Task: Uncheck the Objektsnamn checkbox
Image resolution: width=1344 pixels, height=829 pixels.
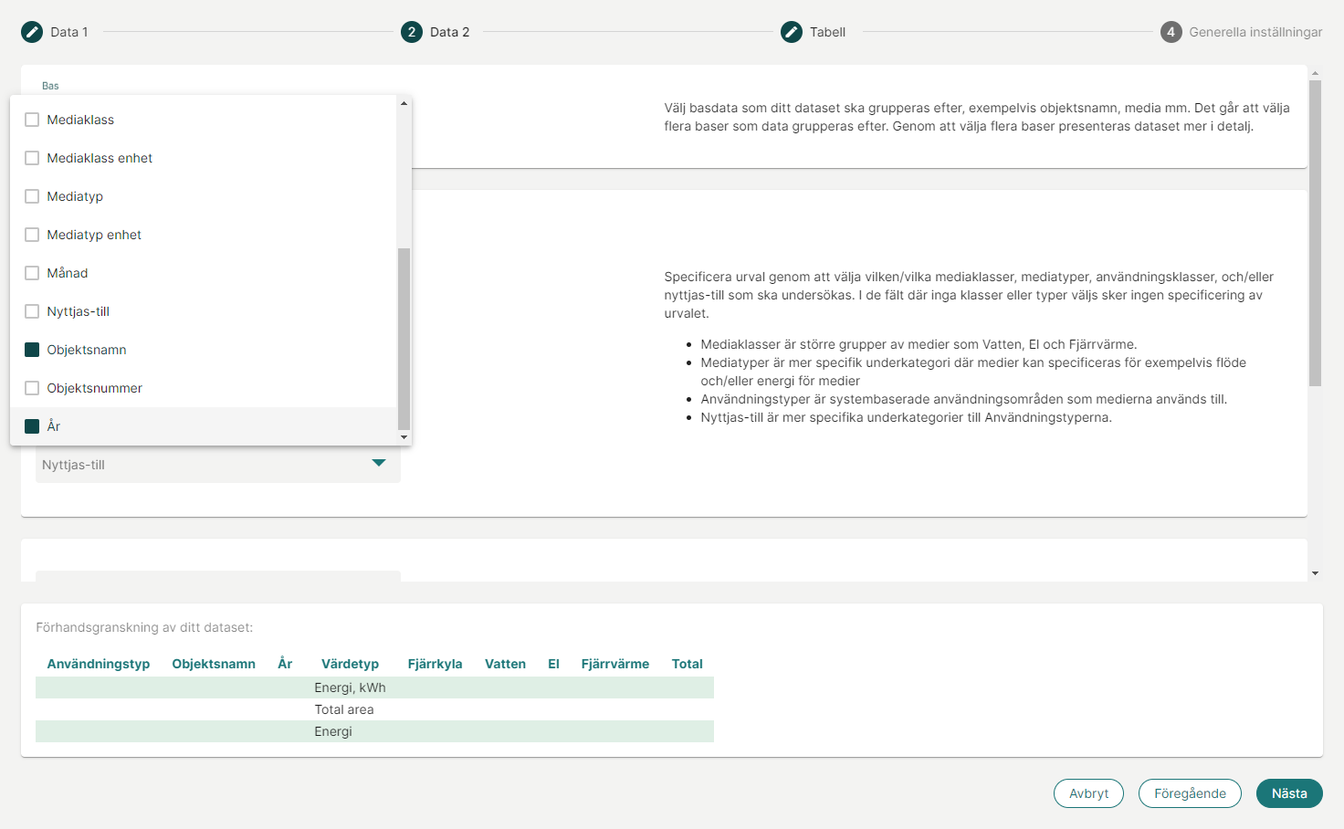Action: (x=32, y=350)
